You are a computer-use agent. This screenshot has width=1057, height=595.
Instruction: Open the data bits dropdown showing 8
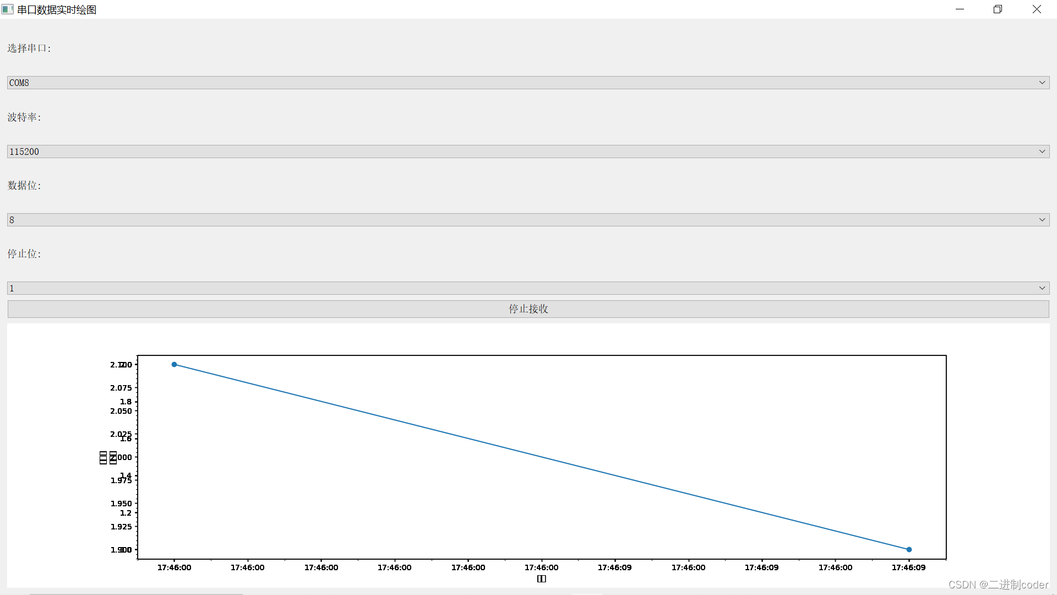(x=528, y=220)
